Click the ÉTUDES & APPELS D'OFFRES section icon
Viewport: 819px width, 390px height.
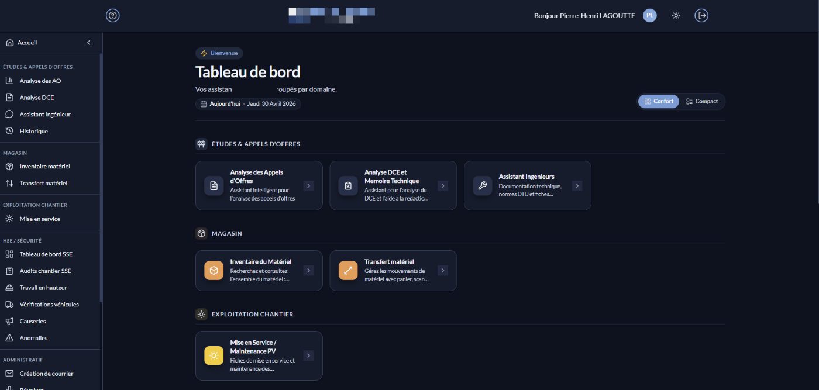(201, 144)
